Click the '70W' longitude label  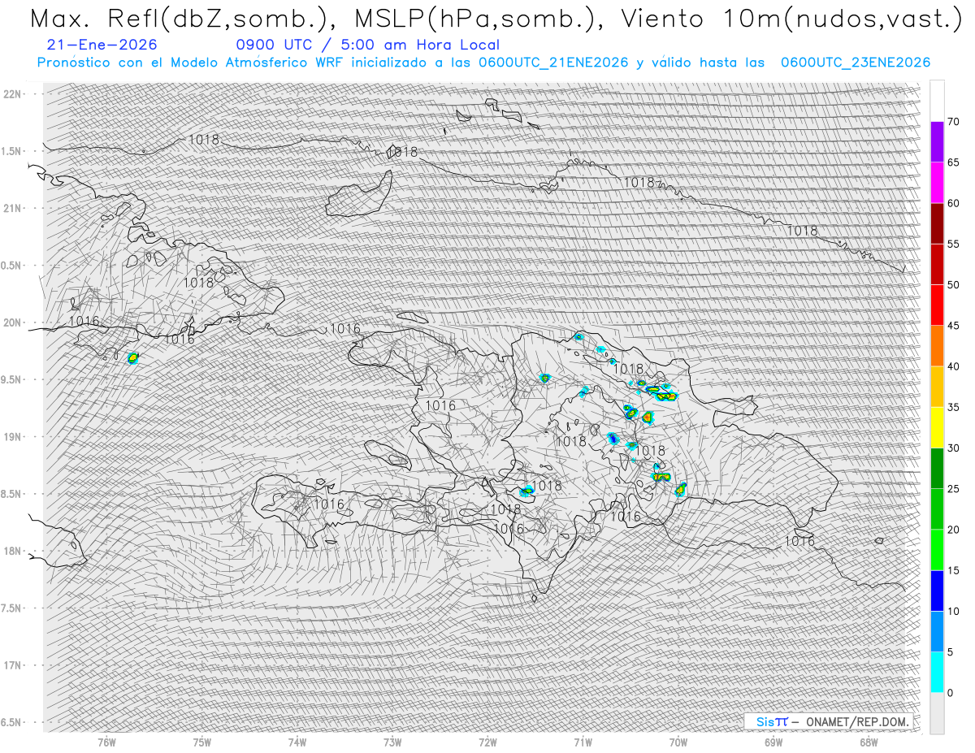tap(678, 742)
